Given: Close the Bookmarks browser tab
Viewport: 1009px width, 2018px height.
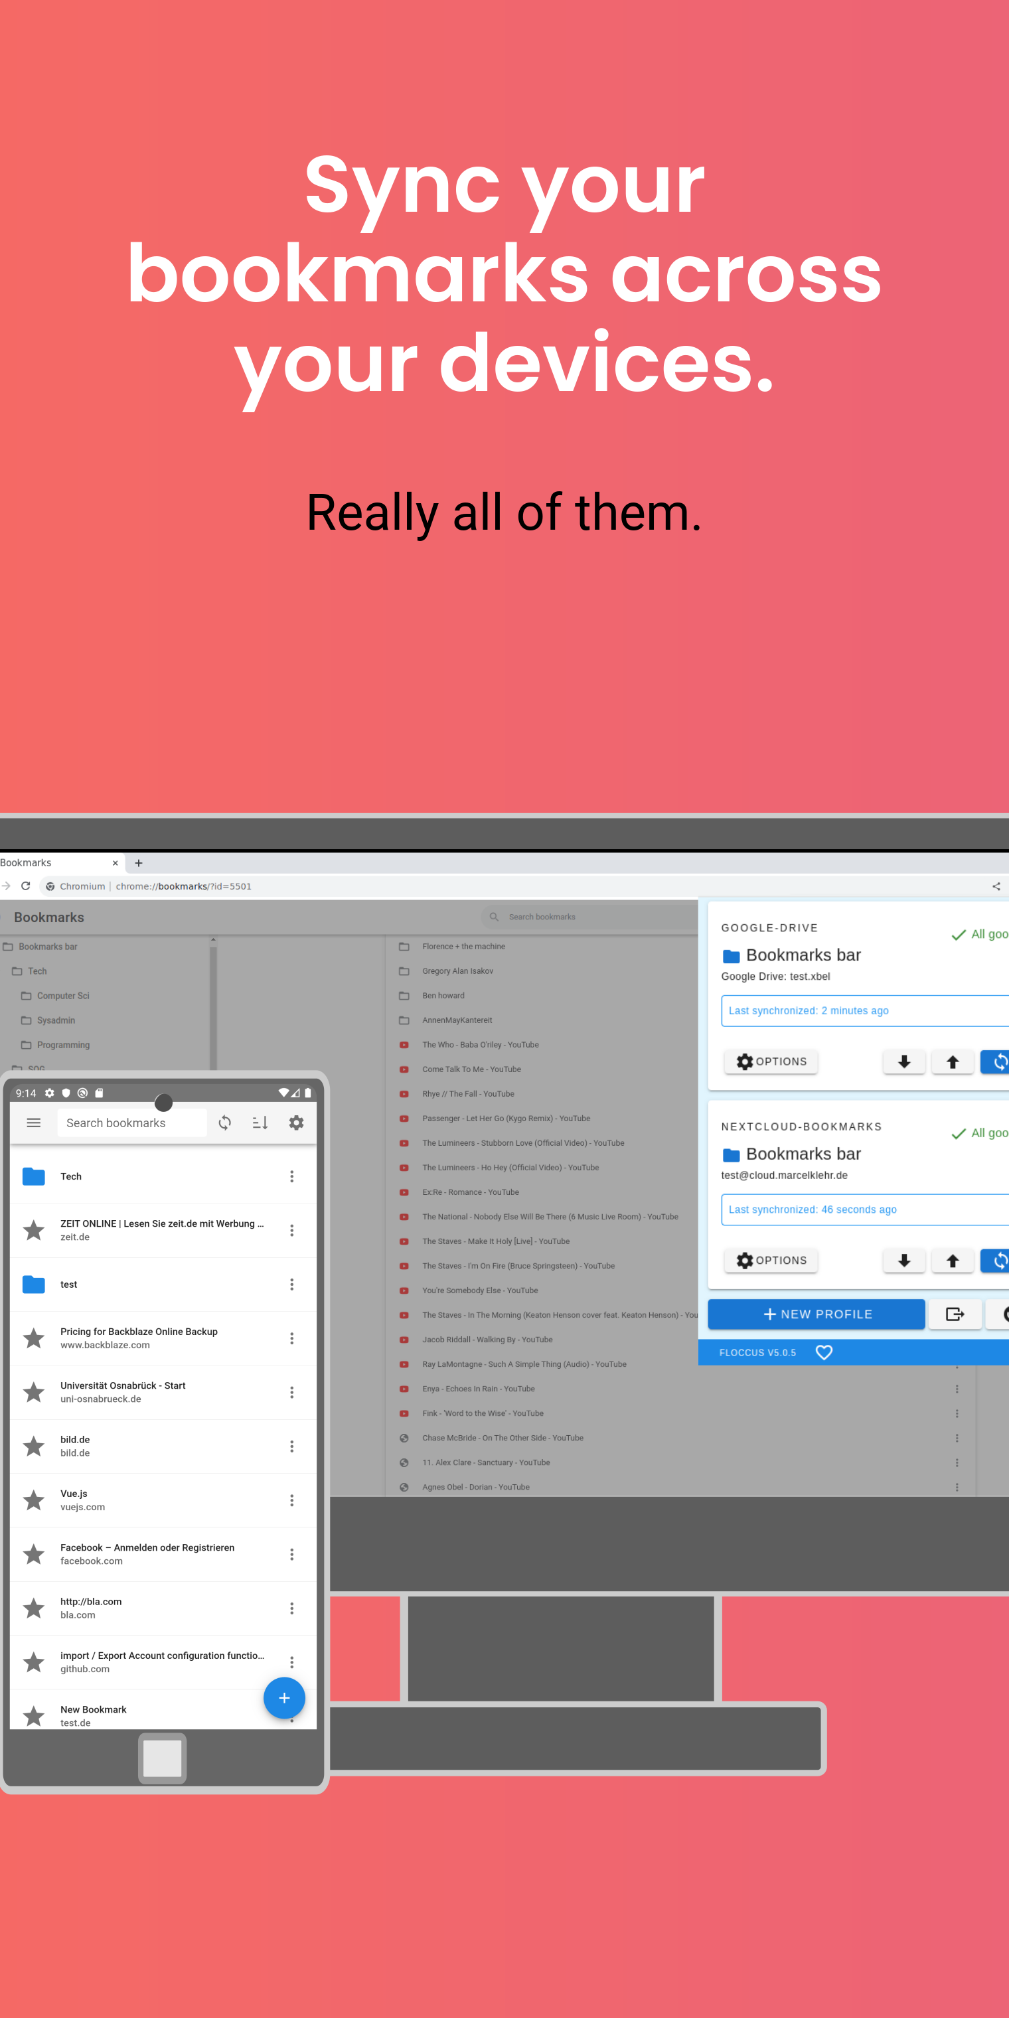Looking at the screenshot, I should (115, 862).
